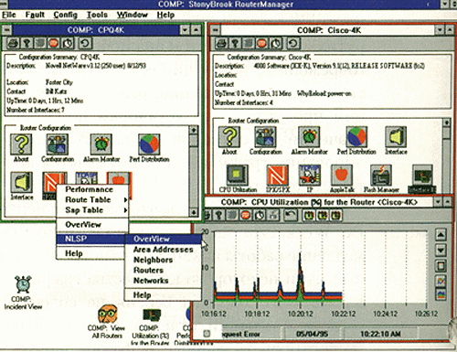Open CPU Utilization icon in Cisco-4K window
This screenshot has width=457, height=352.
[238, 176]
